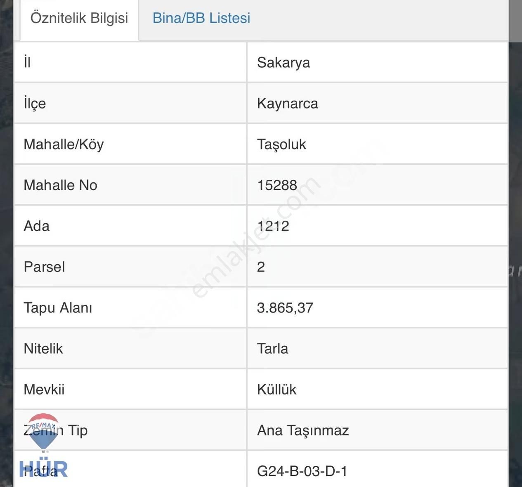Select the Sakarya province value
This screenshot has width=522, height=487.
point(283,62)
